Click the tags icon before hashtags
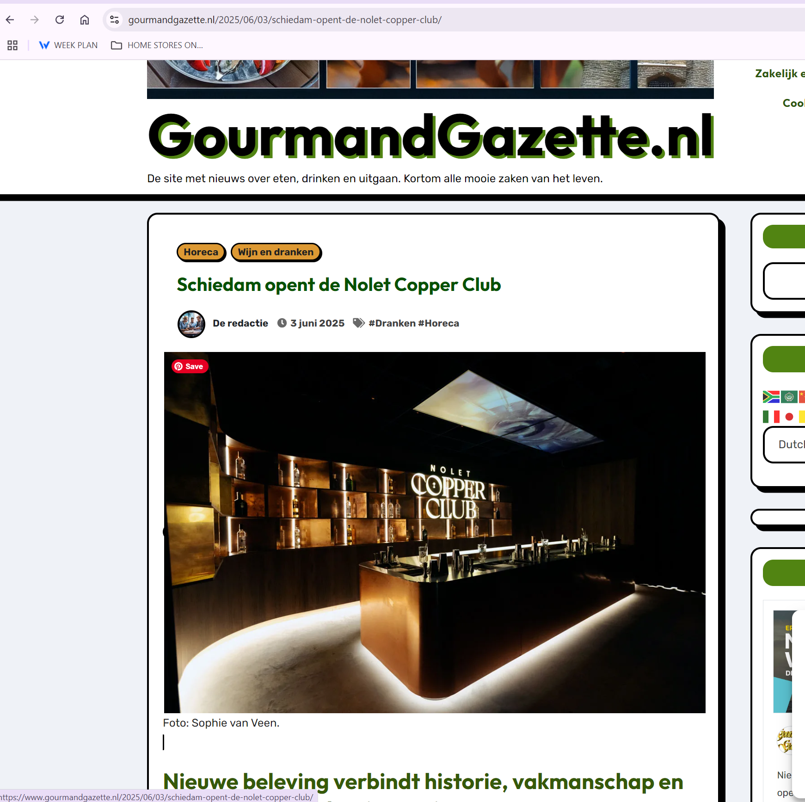This screenshot has width=805, height=802. point(359,323)
